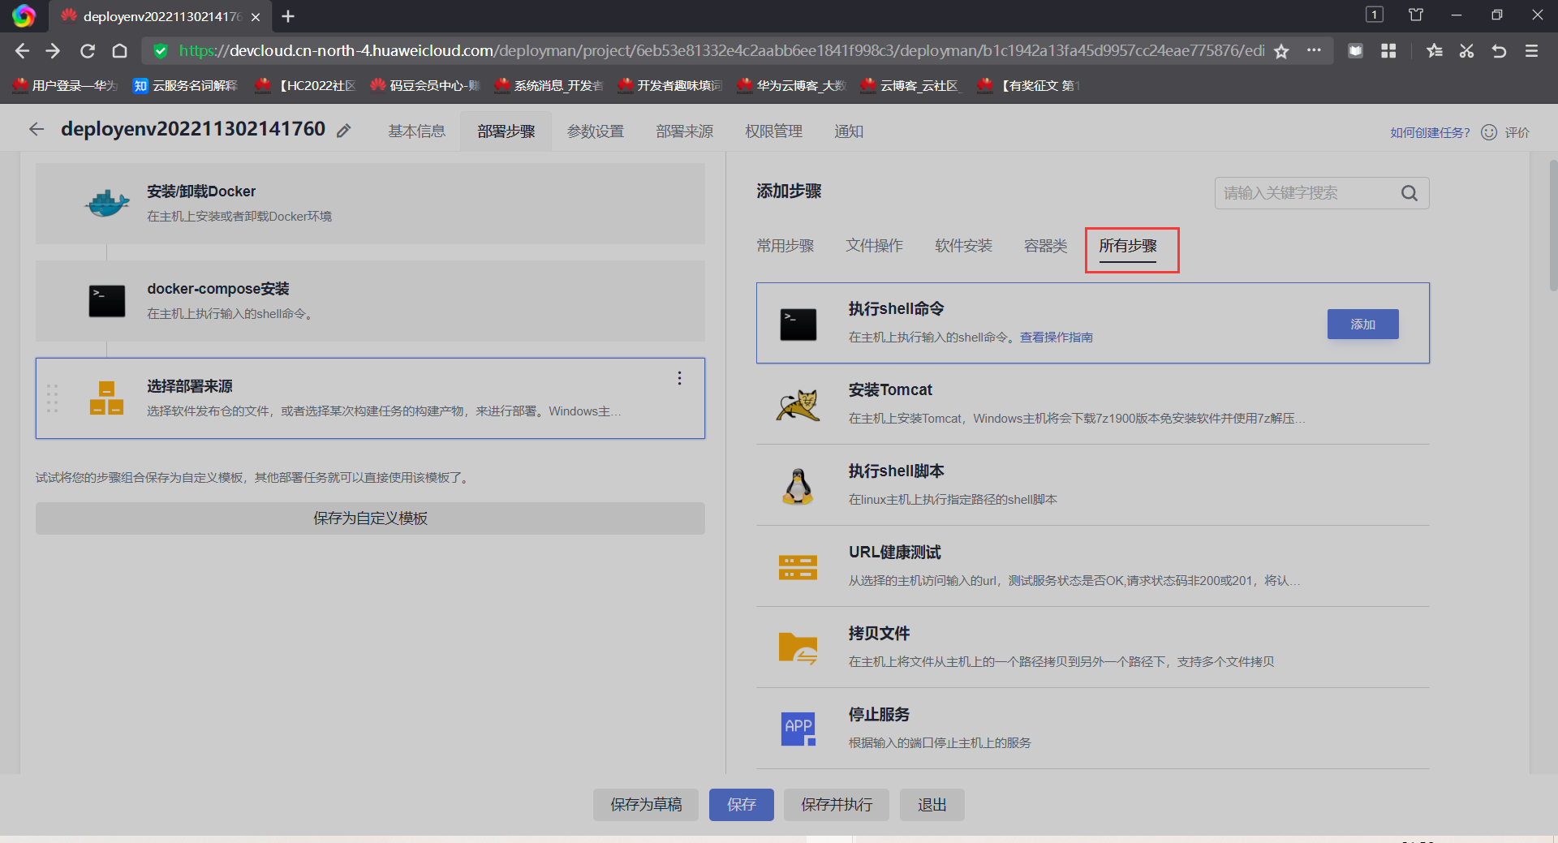This screenshot has width=1558, height=843.
Task: Open the 通知 tab
Action: 849,131
